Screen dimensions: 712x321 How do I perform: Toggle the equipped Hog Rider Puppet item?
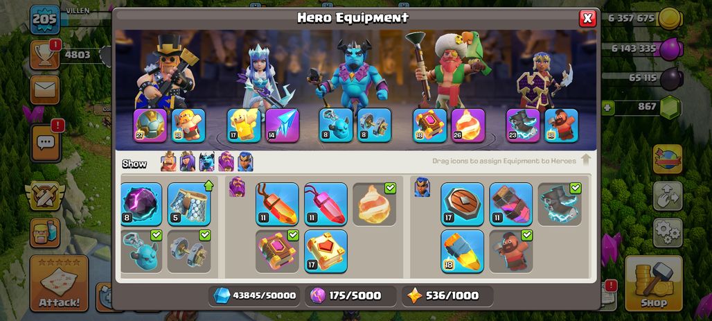[511, 251]
